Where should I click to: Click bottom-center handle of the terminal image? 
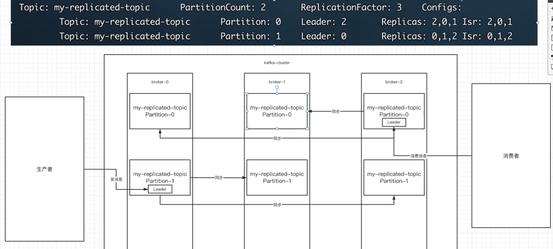(274, 46)
